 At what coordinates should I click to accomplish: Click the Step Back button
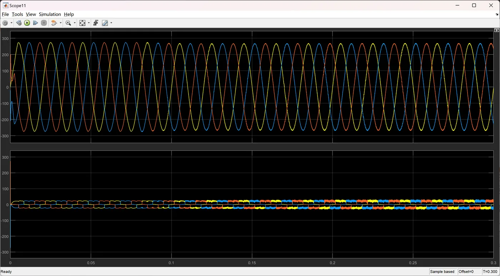[x=19, y=23]
